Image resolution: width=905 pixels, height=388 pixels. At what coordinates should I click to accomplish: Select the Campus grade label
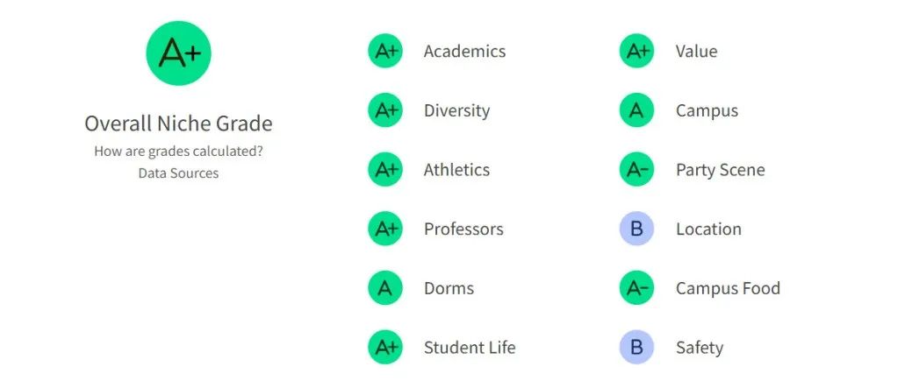(x=707, y=111)
